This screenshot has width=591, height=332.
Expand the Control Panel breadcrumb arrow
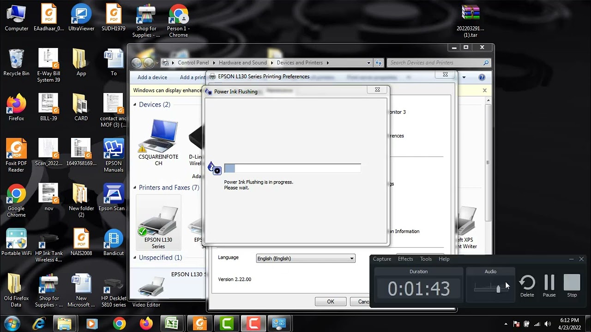click(x=214, y=63)
